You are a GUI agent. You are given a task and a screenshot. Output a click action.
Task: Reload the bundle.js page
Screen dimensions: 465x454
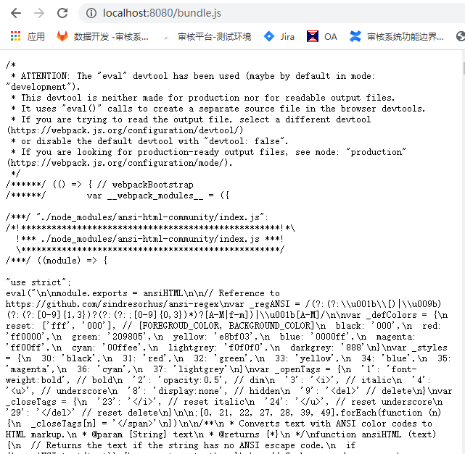(x=62, y=13)
